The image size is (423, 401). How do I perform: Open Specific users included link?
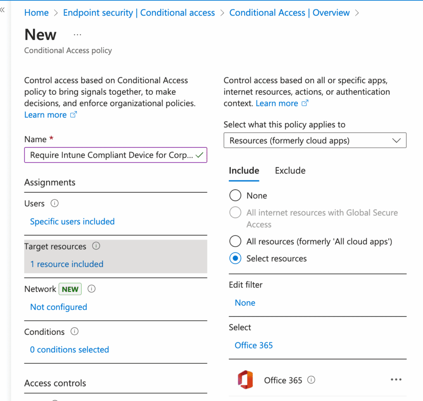coord(72,222)
